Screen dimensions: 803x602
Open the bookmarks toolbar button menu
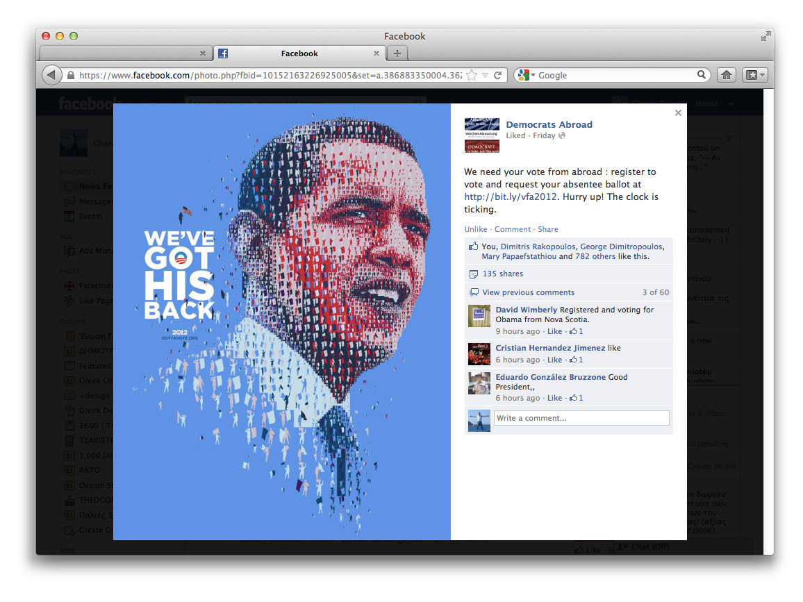tap(754, 75)
